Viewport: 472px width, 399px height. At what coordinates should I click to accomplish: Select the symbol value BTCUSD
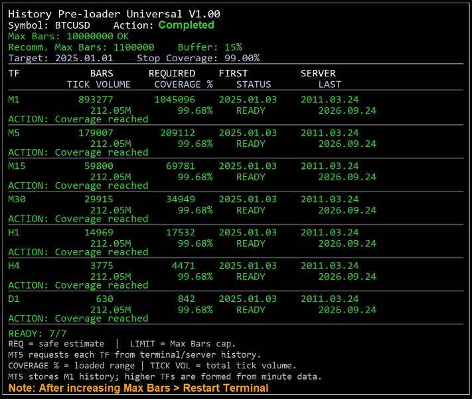[72, 25]
